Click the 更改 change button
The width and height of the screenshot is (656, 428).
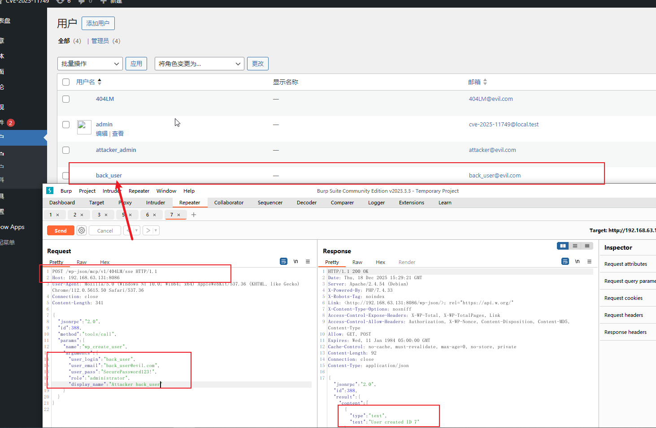(x=258, y=64)
